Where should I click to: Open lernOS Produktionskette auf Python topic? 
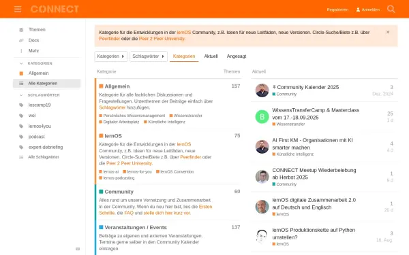[x=314, y=234]
